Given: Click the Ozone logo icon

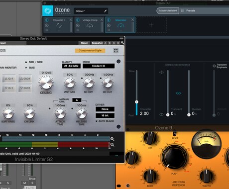Looking at the screenshot, I should (x=48, y=10).
